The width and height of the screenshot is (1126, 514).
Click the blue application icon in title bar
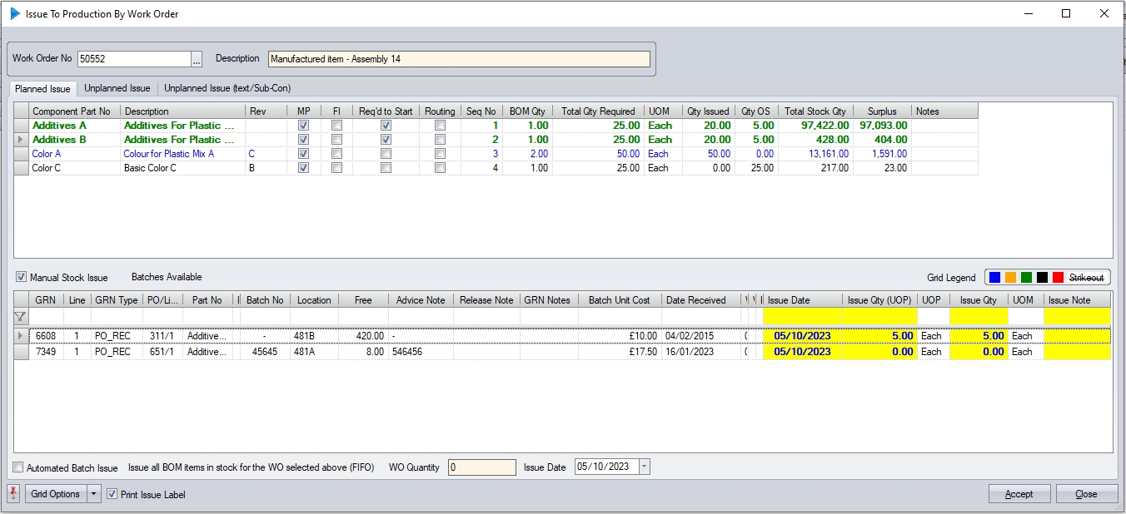click(x=15, y=13)
